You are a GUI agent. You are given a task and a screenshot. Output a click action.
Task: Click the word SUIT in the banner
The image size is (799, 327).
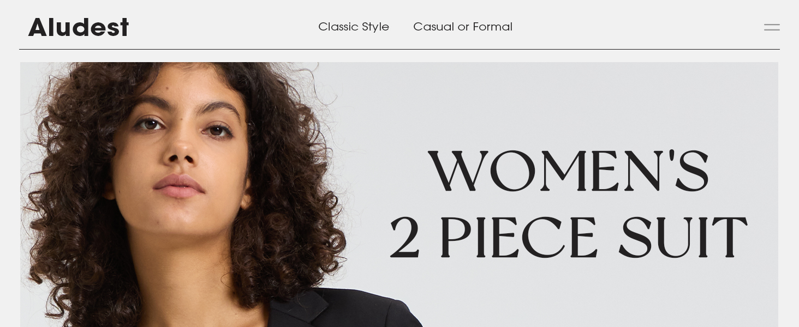pos(683,238)
